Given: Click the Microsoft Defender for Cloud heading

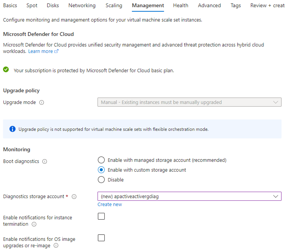Looking at the screenshot, I should coord(38,34).
